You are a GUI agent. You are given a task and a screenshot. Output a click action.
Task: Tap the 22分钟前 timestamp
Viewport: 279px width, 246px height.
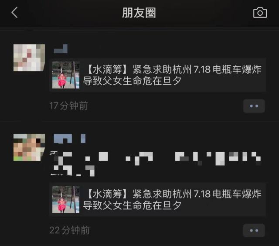(x=69, y=230)
